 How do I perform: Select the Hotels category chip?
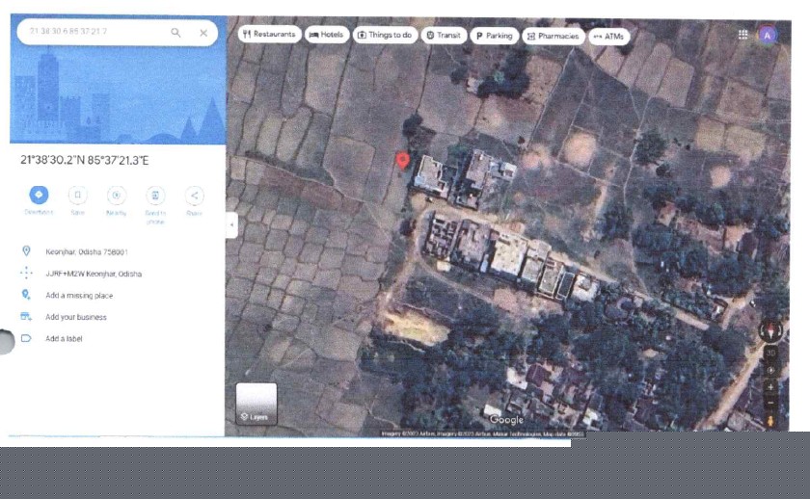327,35
